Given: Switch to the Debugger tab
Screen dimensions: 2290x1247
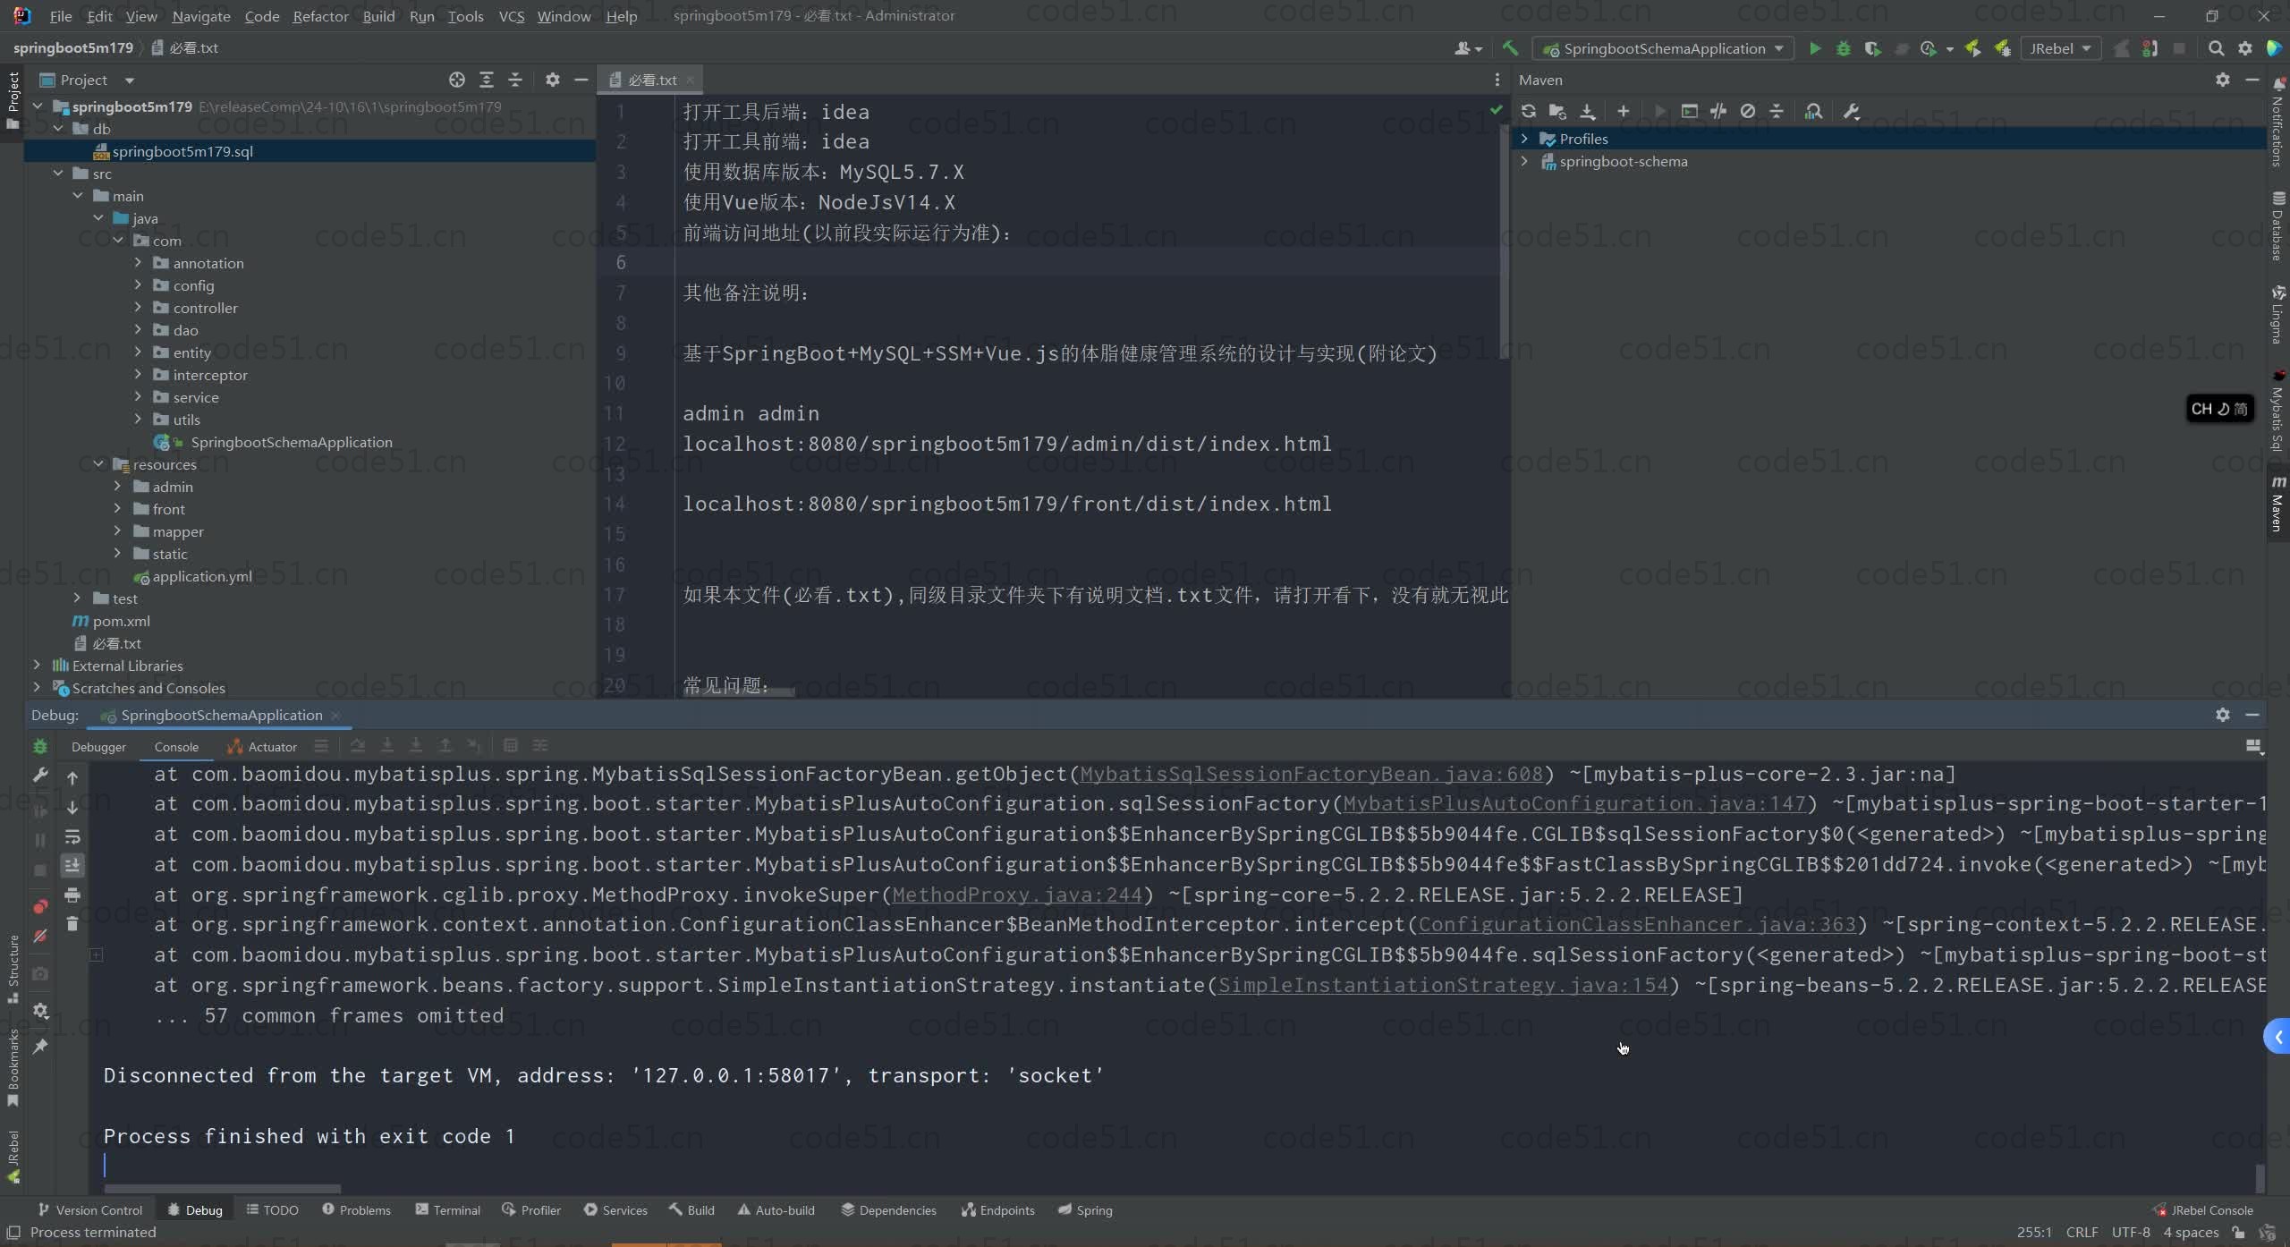Looking at the screenshot, I should click(98, 746).
